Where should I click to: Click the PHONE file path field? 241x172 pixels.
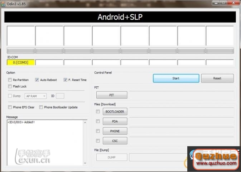click(x=182, y=131)
